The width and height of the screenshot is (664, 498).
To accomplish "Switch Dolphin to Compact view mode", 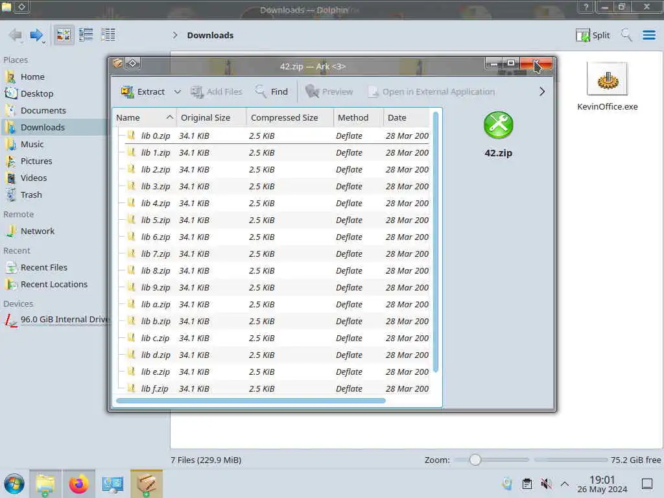I will (86, 35).
